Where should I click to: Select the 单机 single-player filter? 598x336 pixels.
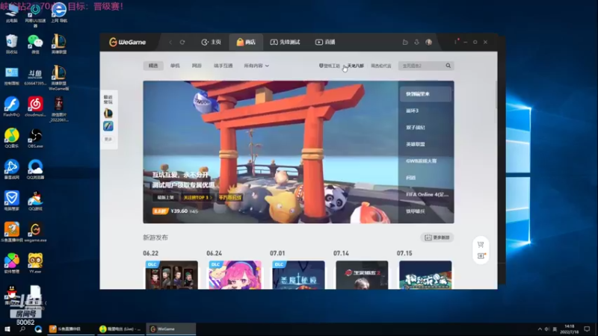[x=175, y=66]
